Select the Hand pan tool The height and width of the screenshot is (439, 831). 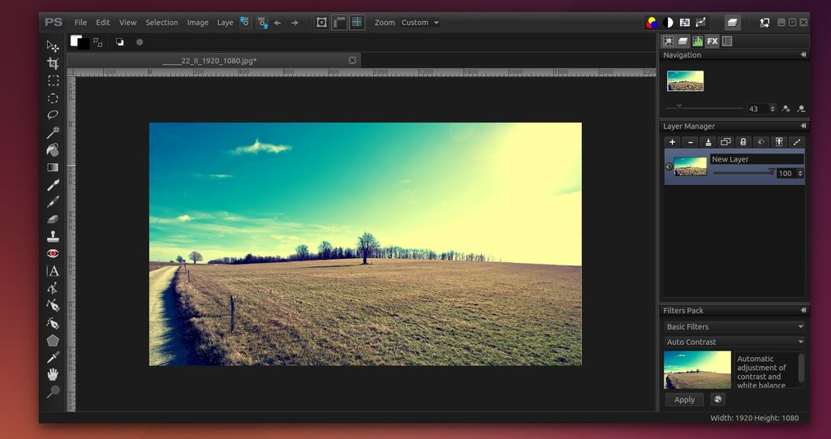point(53,374)
